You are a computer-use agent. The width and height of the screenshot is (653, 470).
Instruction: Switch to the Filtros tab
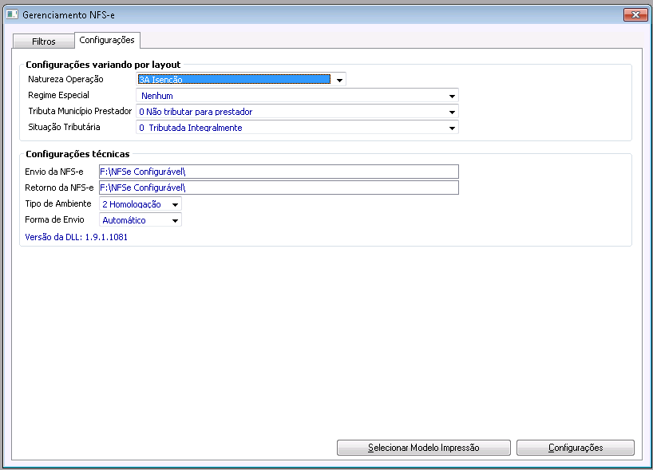44,41
